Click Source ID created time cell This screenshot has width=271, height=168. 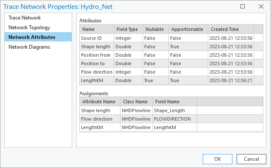231,38
